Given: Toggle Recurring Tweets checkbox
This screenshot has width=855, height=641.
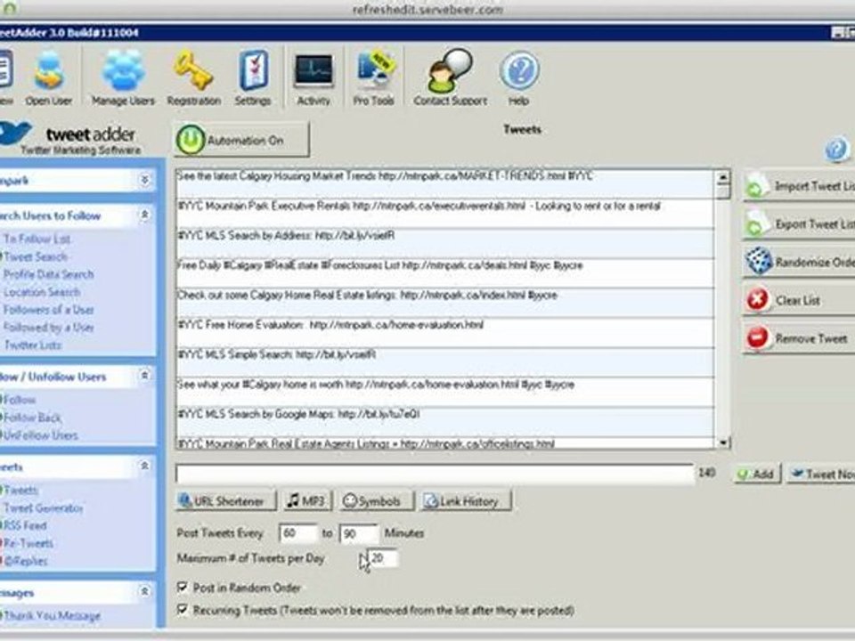Looking at the screenshot, I should pos(183,609).
